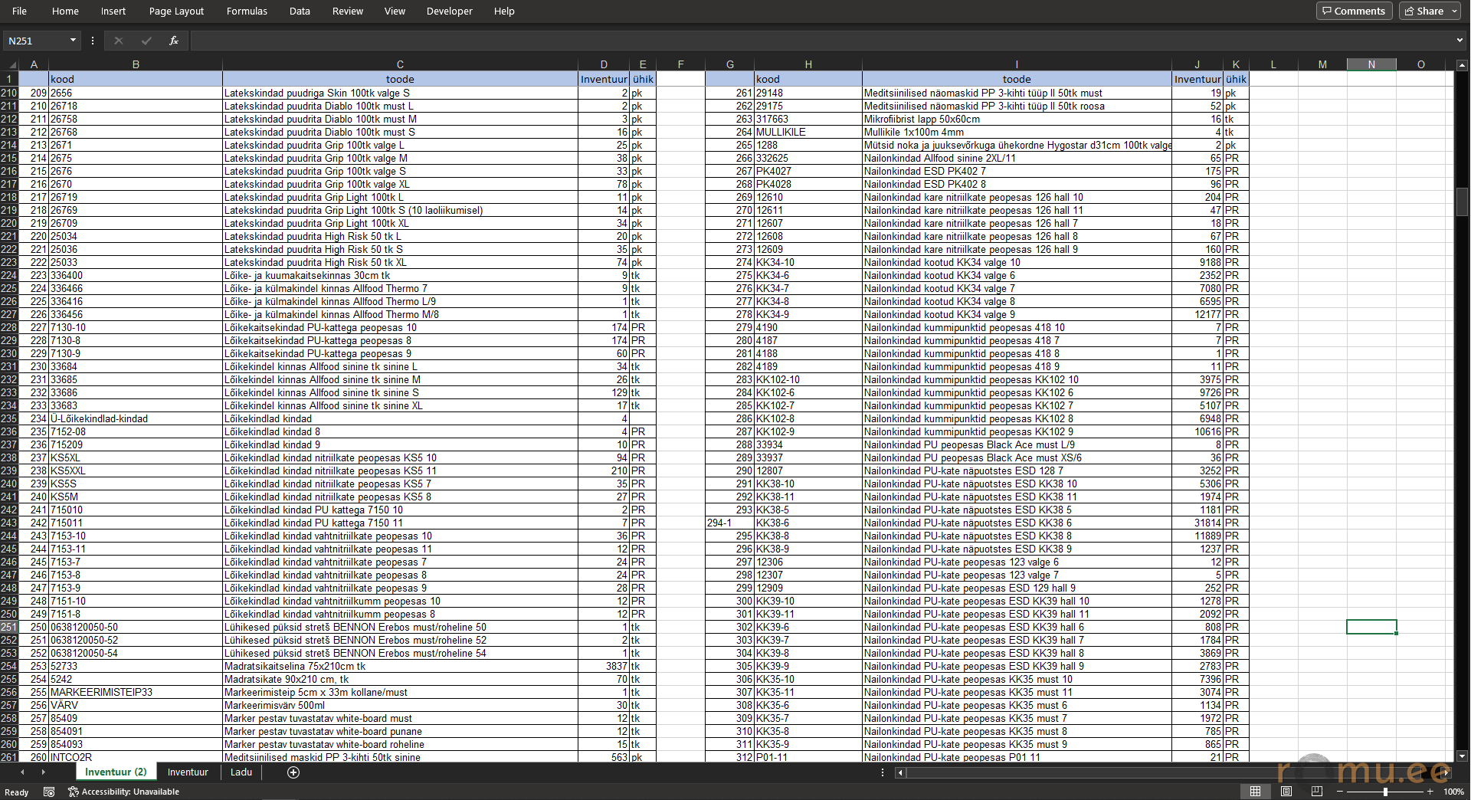
Task: Click the name box options dots
Action: [x=93, y=41]
